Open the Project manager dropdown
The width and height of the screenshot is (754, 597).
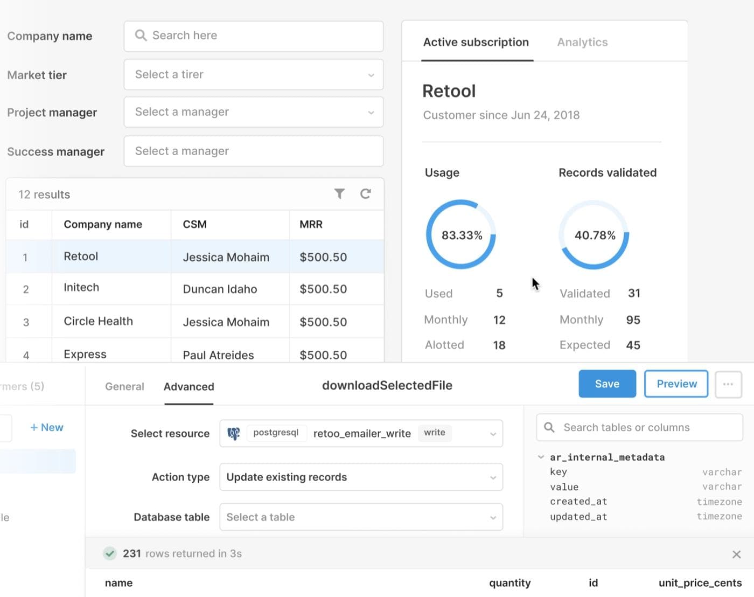click(x=254, y=112)
